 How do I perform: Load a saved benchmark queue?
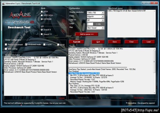[149, 42]
